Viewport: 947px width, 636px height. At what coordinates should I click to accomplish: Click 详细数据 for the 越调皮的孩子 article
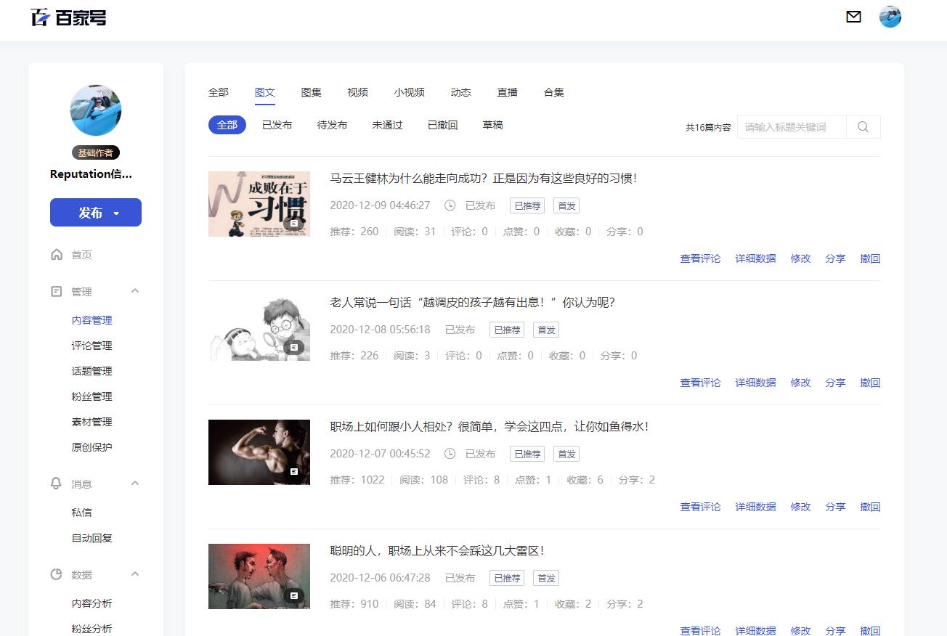click(x=756, y=383)
